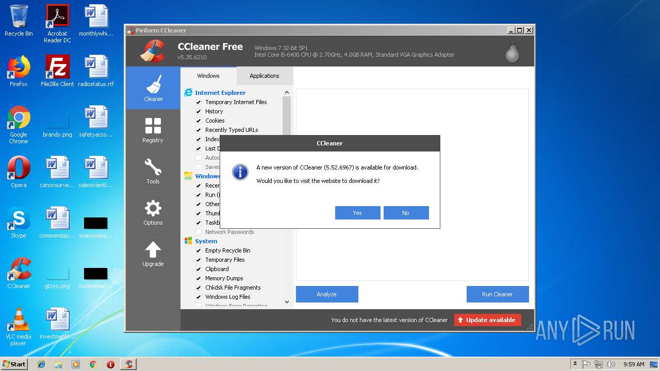660x371 pixels.
Task: Click the red Update available button
Action: tap(488, 320)
